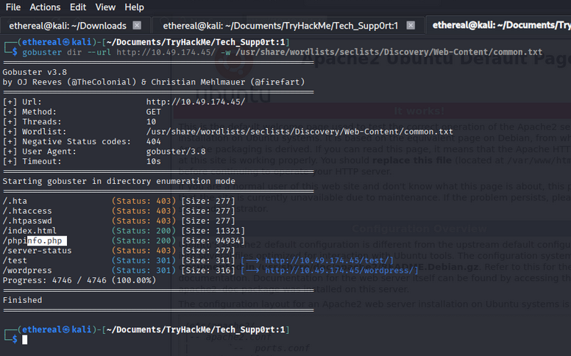571x356 pixels.
Task: Close the ~/Downloads tab with its X icon
Action: (x=140, y=26)
